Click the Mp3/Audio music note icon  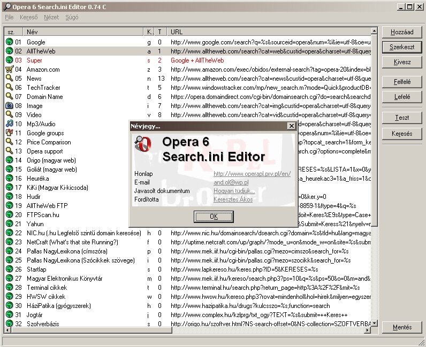(x=9, y=124)
